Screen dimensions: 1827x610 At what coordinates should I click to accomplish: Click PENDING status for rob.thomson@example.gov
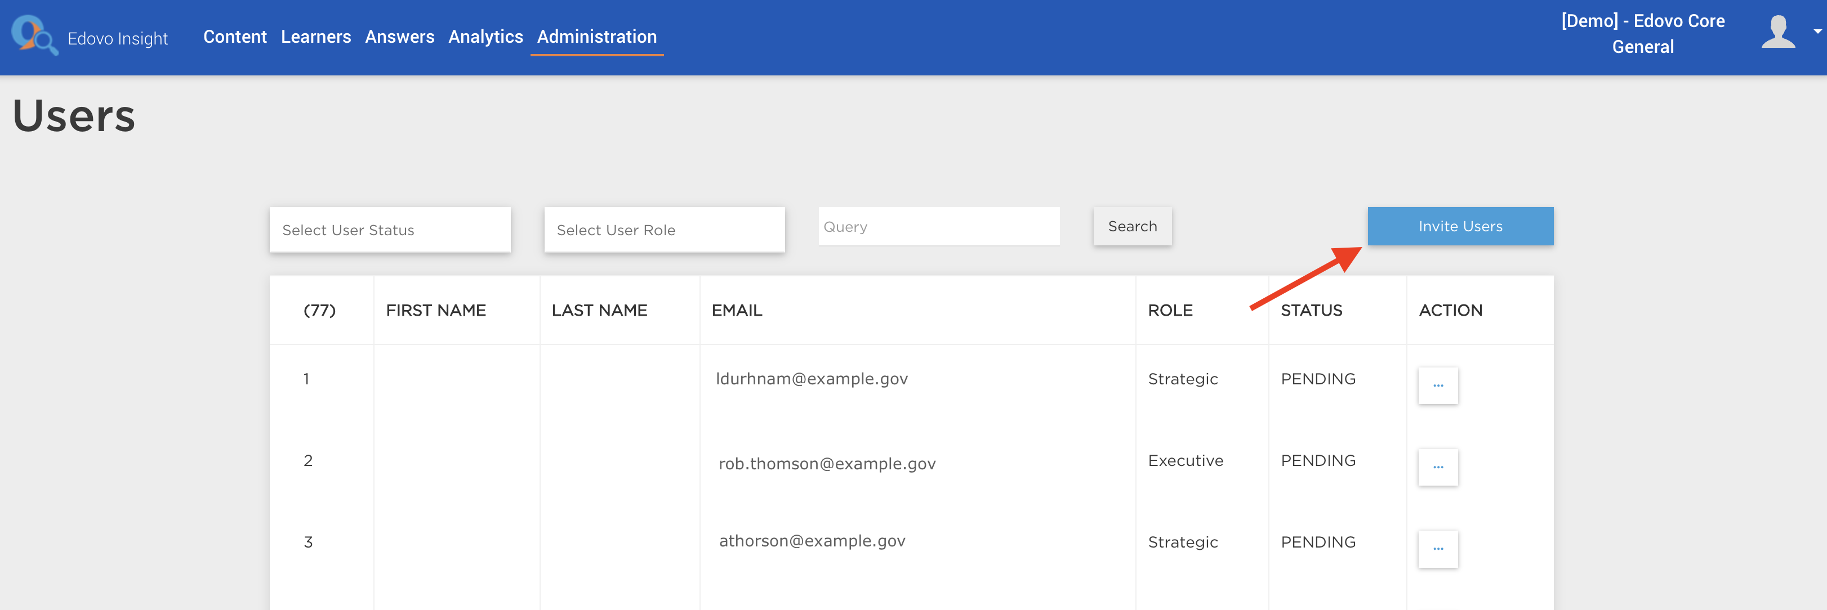click(x=1318, y=460)
